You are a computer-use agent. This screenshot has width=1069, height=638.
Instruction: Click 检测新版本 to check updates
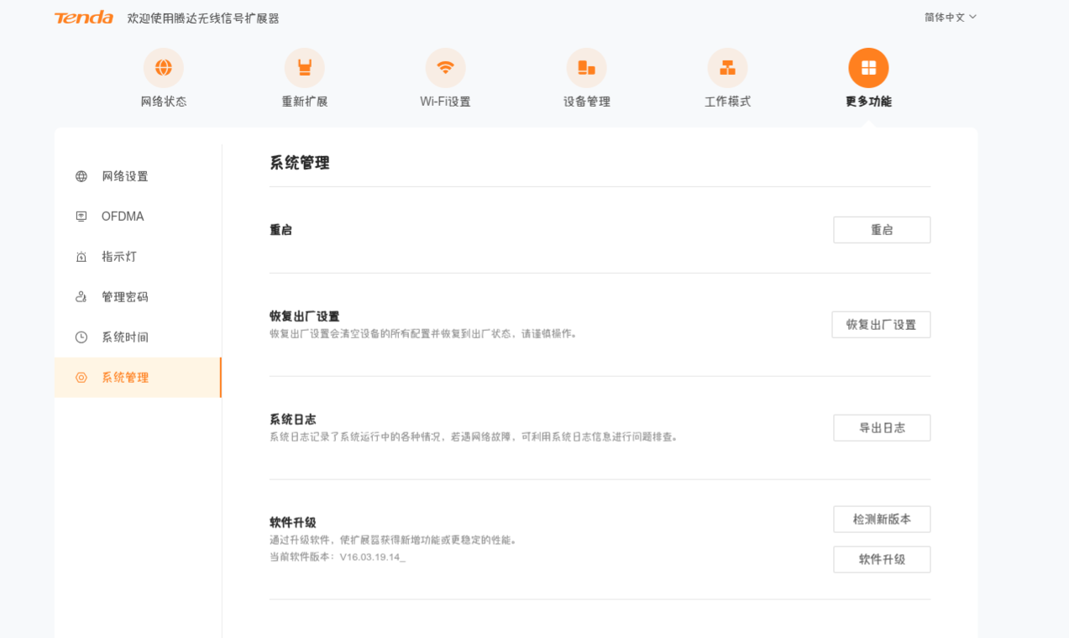[x=882, y=520]
